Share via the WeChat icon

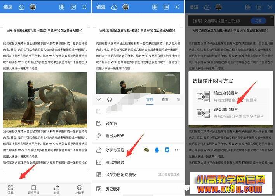[146, 150]
